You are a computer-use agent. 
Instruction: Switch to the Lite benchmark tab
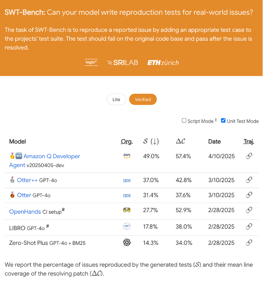[x=116, y=99]
